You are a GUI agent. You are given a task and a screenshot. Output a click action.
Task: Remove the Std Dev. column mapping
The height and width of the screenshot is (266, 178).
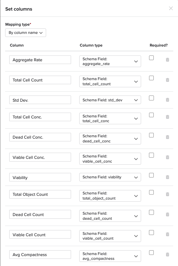click(167, 100)
